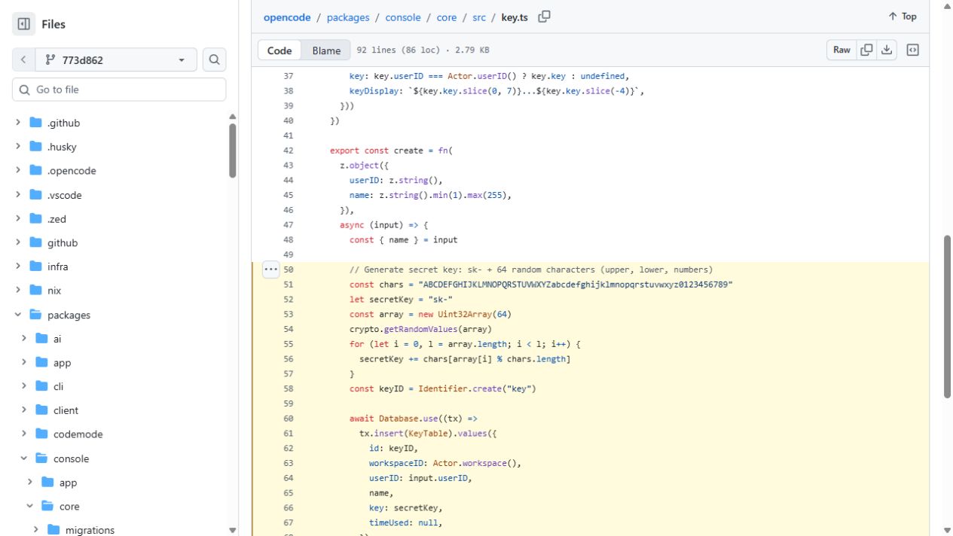Collapse the core folder chevron
Viewport: 953px width, 536px height.
(30, 507)
